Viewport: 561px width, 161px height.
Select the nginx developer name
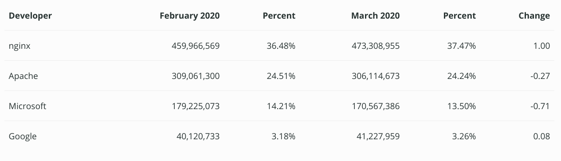pyautogui.click(x=20, y=46)
